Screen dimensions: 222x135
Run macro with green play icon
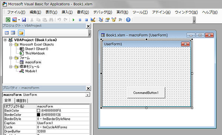pos(73,20)
